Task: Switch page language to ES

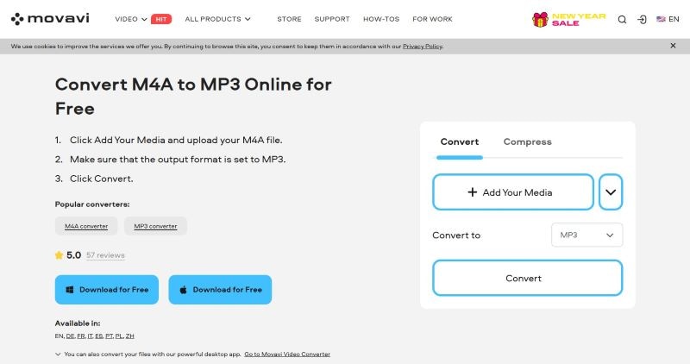Action: tap(99, 336)
